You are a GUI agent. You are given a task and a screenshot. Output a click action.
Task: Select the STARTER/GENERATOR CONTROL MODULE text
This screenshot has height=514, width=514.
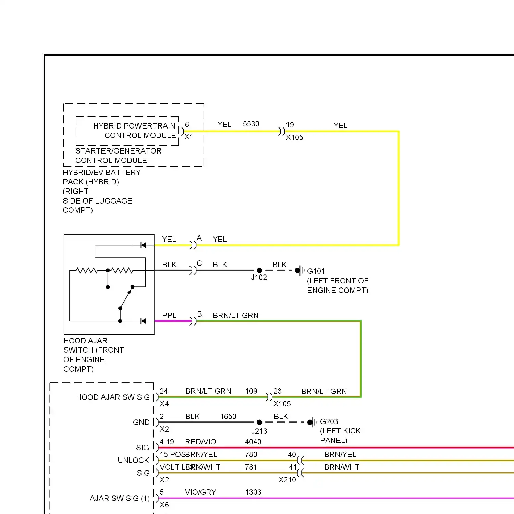118,156
